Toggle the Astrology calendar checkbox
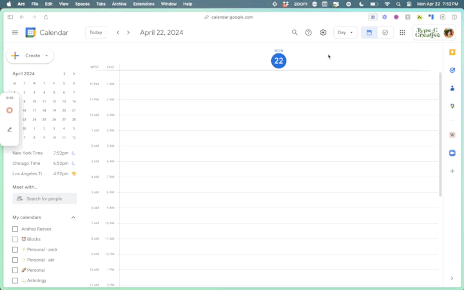The image size is (464, 290). point(15,280)
